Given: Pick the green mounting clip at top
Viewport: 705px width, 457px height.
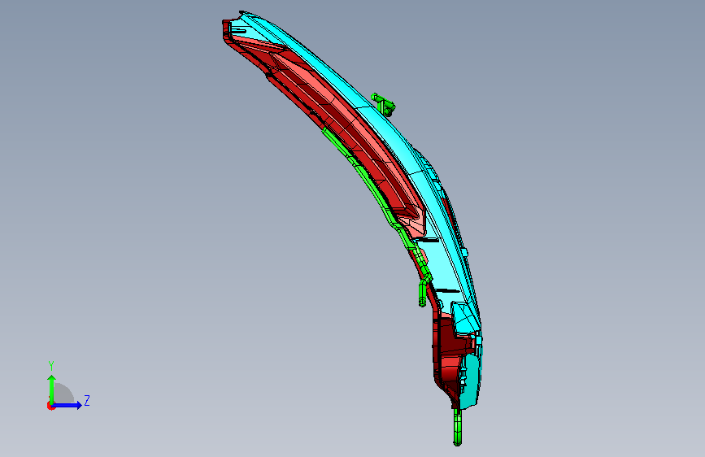Looking at the screenshot, I should (383, 104).
